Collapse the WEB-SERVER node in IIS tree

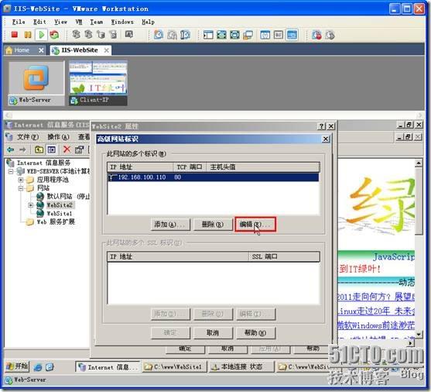11,171
